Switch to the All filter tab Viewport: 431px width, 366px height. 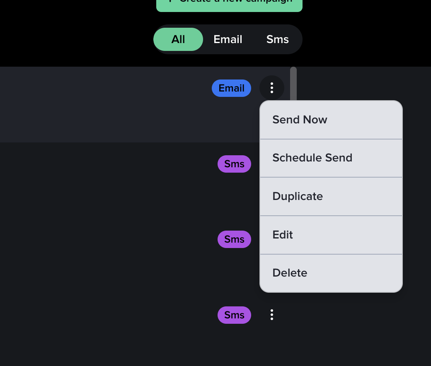click(178, 39)
